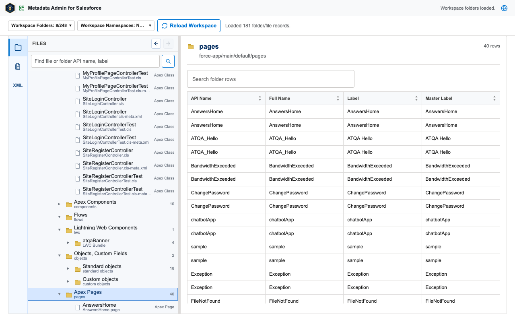Expand the Custom objects node

pyautogui.click(x=68, y=282)
